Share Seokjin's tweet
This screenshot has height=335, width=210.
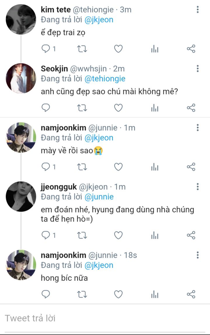[191, 108]
